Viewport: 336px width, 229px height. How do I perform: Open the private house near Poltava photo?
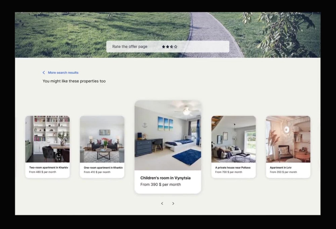[234, 139]
